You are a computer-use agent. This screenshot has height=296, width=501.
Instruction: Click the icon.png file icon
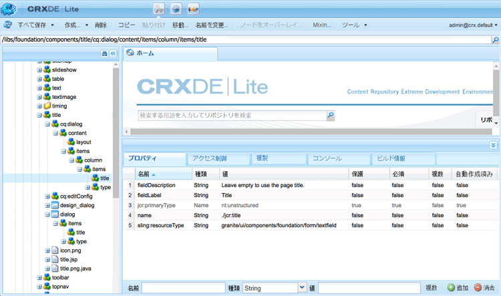point(55,251)
